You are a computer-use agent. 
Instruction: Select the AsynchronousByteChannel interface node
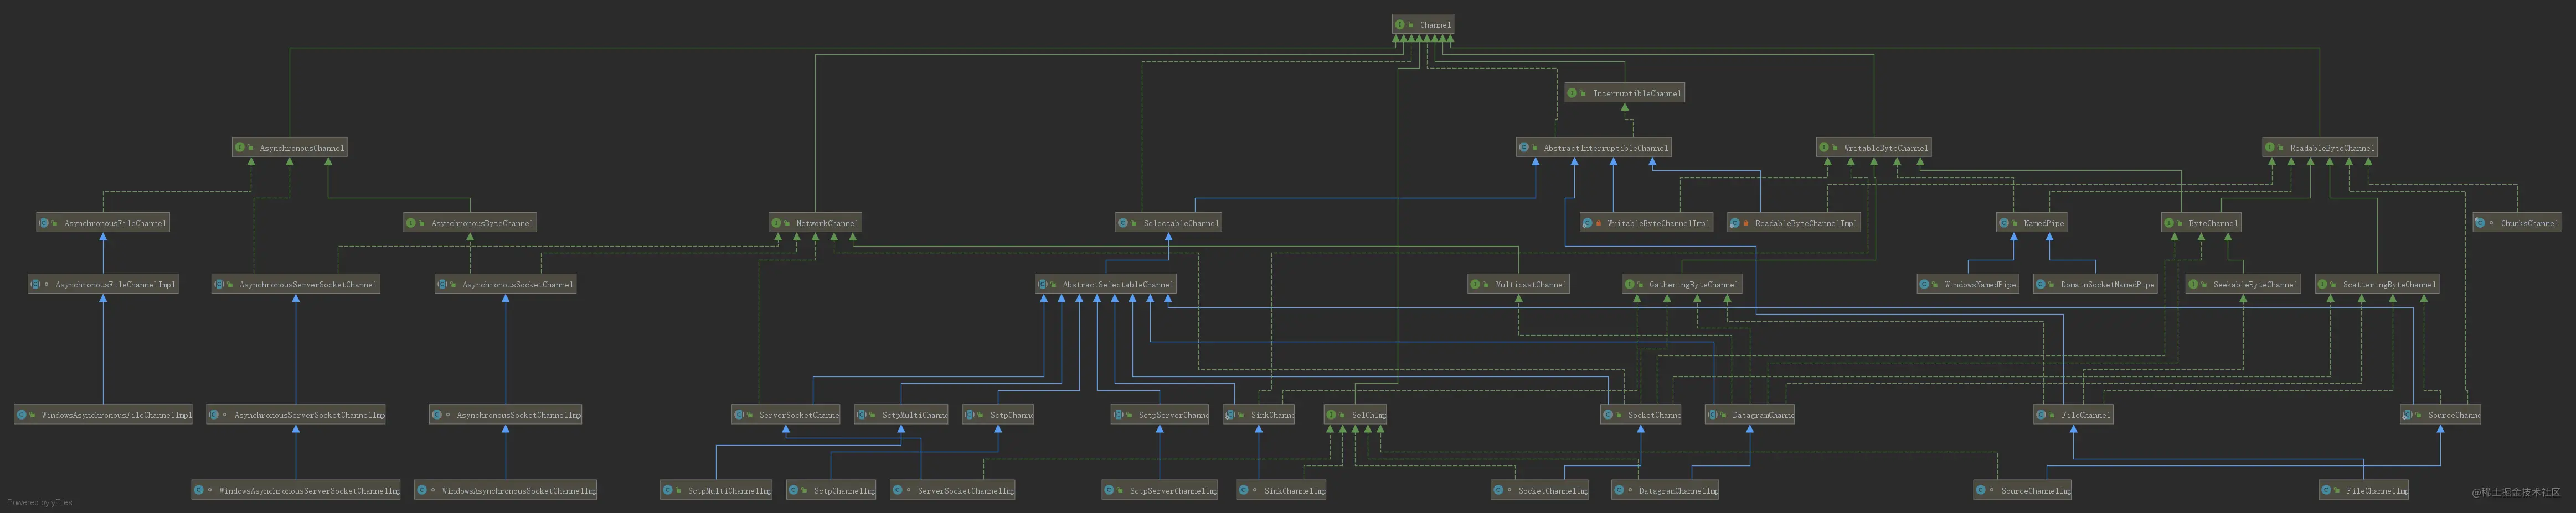point(470,223)
